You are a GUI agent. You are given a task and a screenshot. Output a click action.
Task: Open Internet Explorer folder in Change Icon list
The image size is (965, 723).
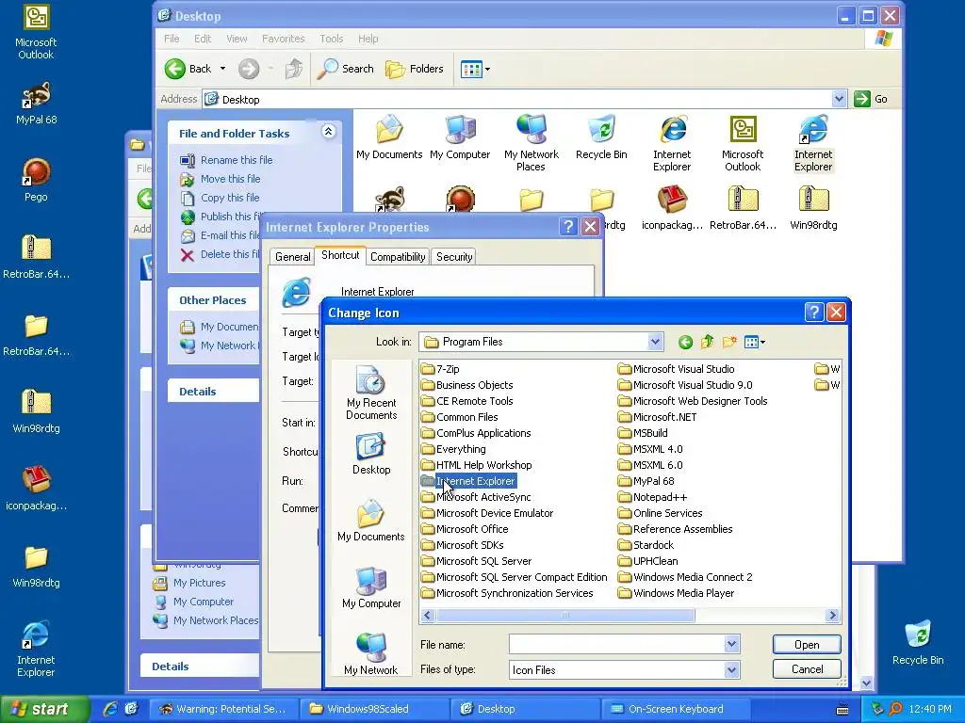point(468,481)
